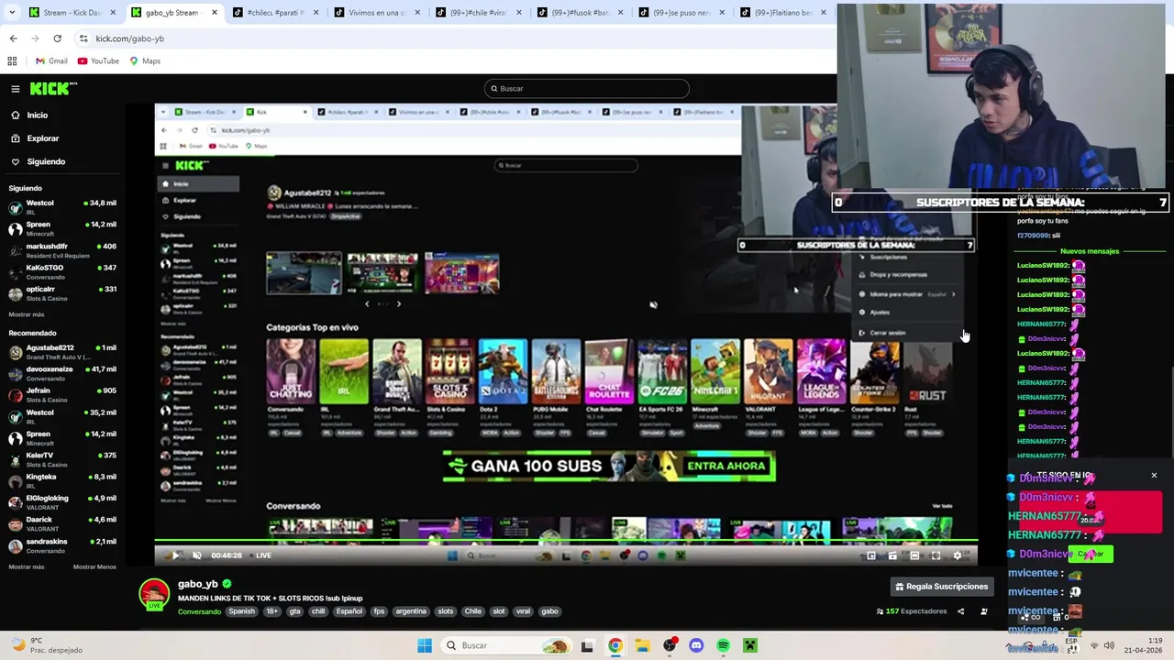The image size is (1174, 660).
Task: Open the YouTube bookmark
Action: [98, 61]
